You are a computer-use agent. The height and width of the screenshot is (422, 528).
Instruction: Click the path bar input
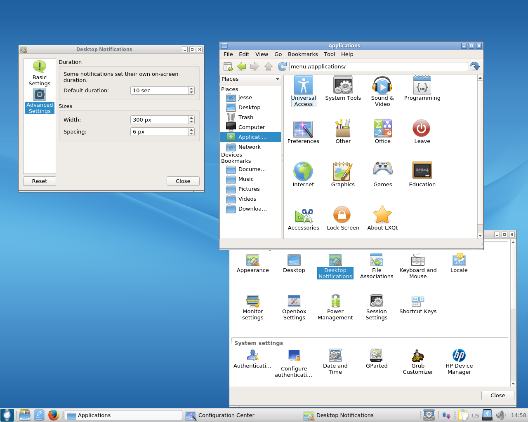point(378,67)
